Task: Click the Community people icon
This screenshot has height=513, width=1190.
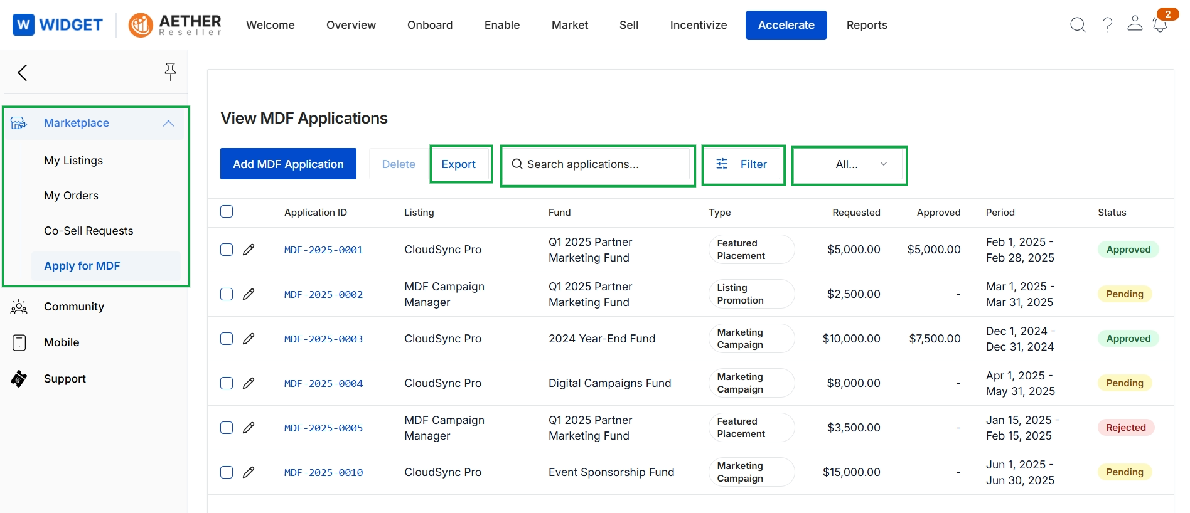Action: [x=19, y=307]
